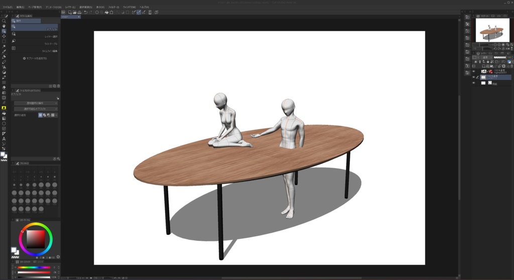514x280 pixels.
Task: Select the Object sub tool
Action: (35, 28)
